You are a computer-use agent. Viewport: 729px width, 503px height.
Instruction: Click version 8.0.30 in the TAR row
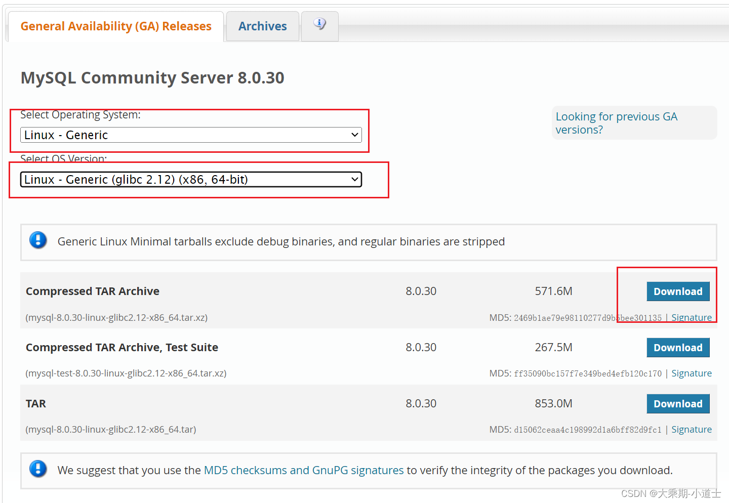(x=421, y=404)
